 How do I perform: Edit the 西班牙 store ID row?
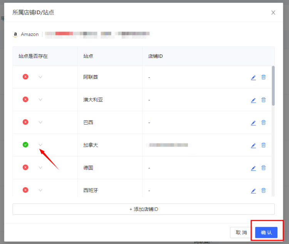click(254, 191)
